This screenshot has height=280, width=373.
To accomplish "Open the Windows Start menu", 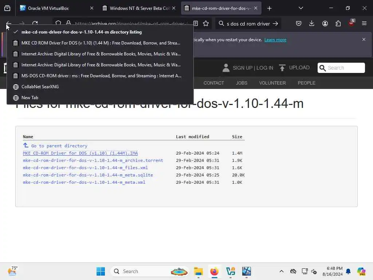I will click(101, 271).
